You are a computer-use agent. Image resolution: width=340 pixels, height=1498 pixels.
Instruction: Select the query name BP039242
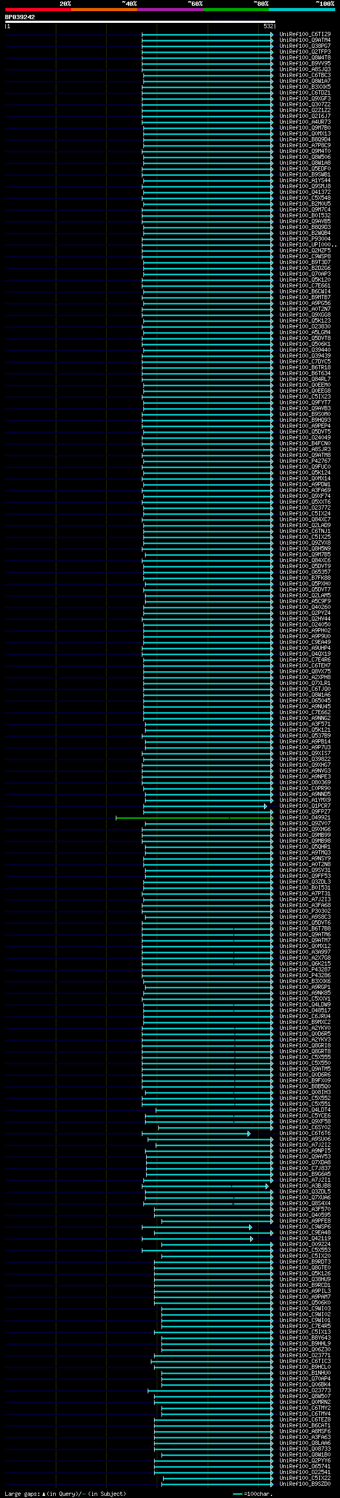[20, 17]
